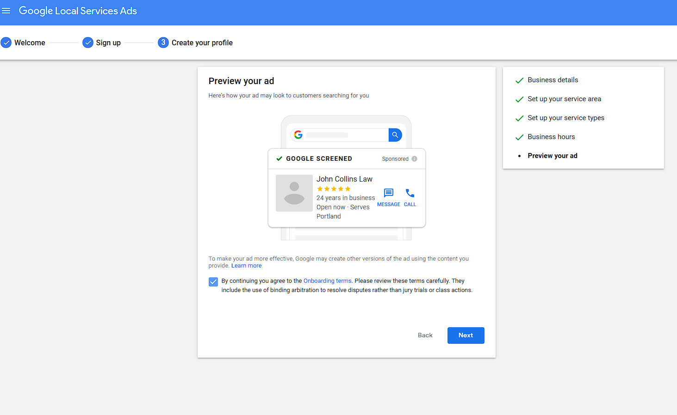Select Preview your ad in the checklist
The width and height of the screenshot is (677, 415).
pyautogui.click(x=552, y=156)
